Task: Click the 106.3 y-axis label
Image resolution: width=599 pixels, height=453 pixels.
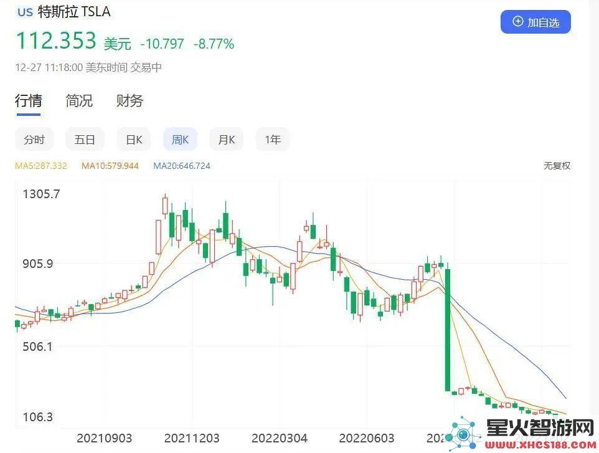Action: (38, 416)
